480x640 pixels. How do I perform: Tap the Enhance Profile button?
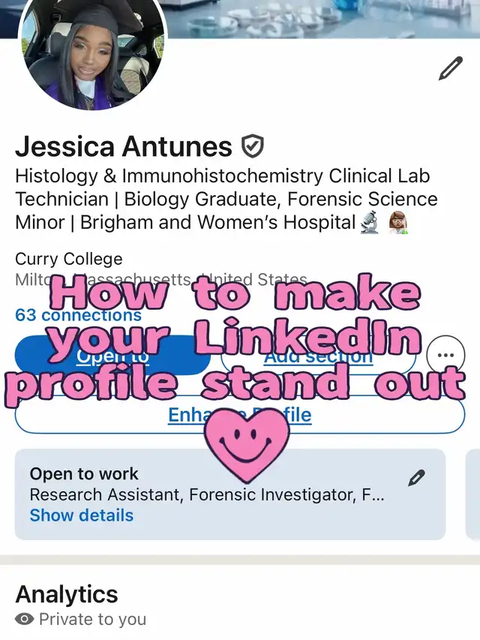(239, 415)
